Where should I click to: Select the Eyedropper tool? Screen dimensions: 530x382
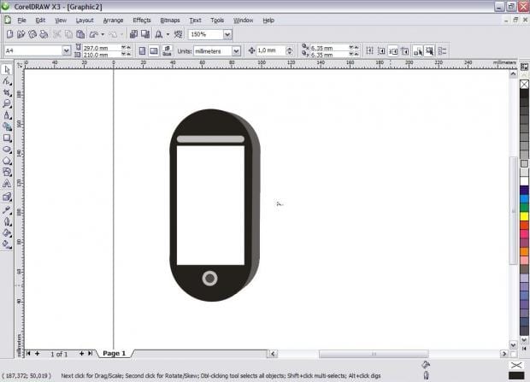click(x=7, y=209)
